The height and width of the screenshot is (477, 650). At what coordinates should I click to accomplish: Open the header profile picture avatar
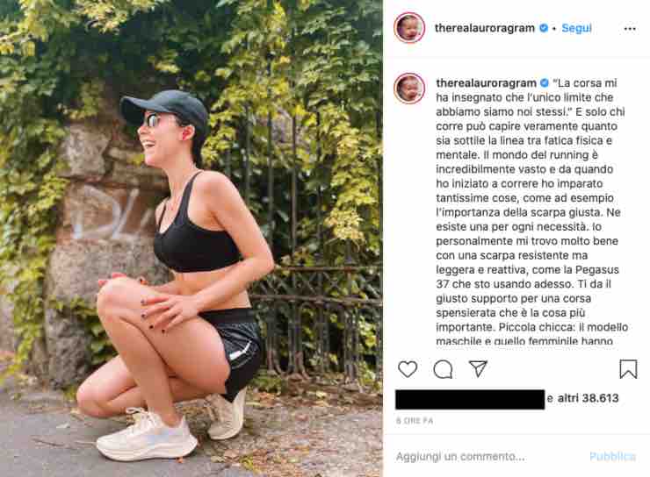click(409, 28)
